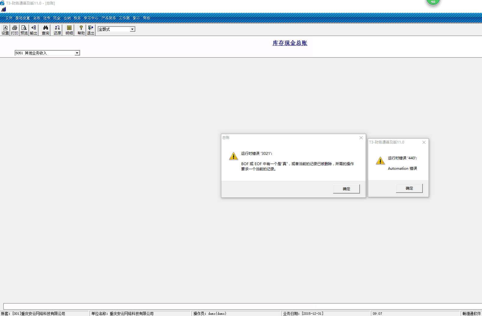Click the 还原 (Restore) toolbar icon

[x=57, y=30]
